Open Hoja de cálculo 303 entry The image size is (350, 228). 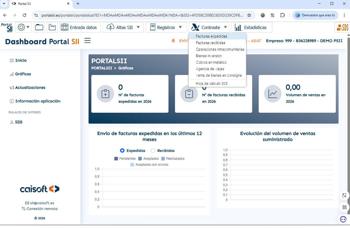click(217, 83)
